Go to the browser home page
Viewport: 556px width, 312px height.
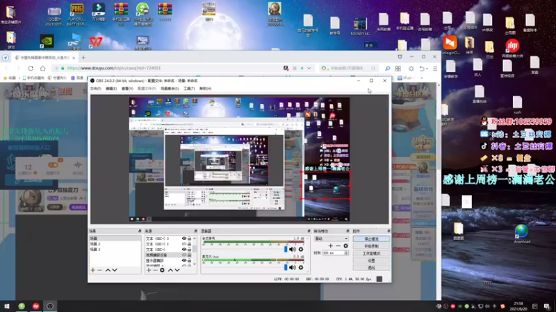pyautogui.click(x=42, y=68)
